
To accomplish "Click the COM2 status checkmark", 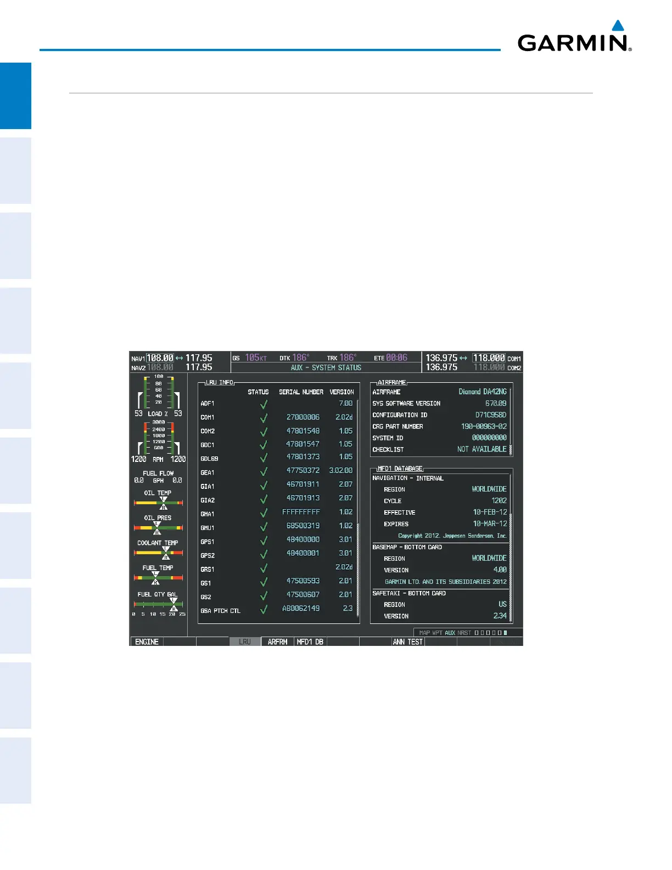I will click(x=264, y=431).
